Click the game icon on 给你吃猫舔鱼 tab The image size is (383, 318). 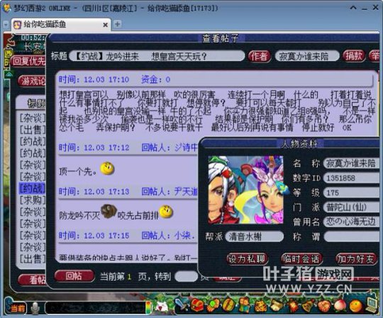(x=17, y=25)
